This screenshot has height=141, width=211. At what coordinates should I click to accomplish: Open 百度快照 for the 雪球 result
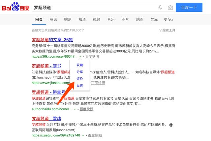click(x=95, y=135)
